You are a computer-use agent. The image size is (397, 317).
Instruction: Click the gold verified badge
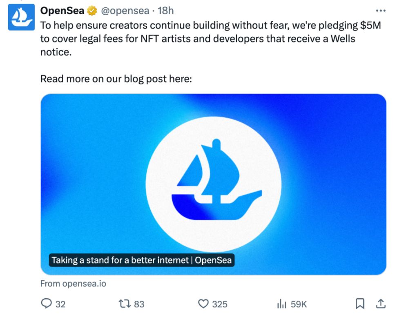92,11
